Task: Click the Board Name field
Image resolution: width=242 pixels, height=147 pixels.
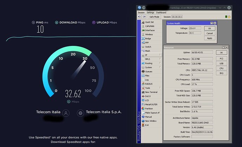Action: pyautogui.click(x=202, y=123)
